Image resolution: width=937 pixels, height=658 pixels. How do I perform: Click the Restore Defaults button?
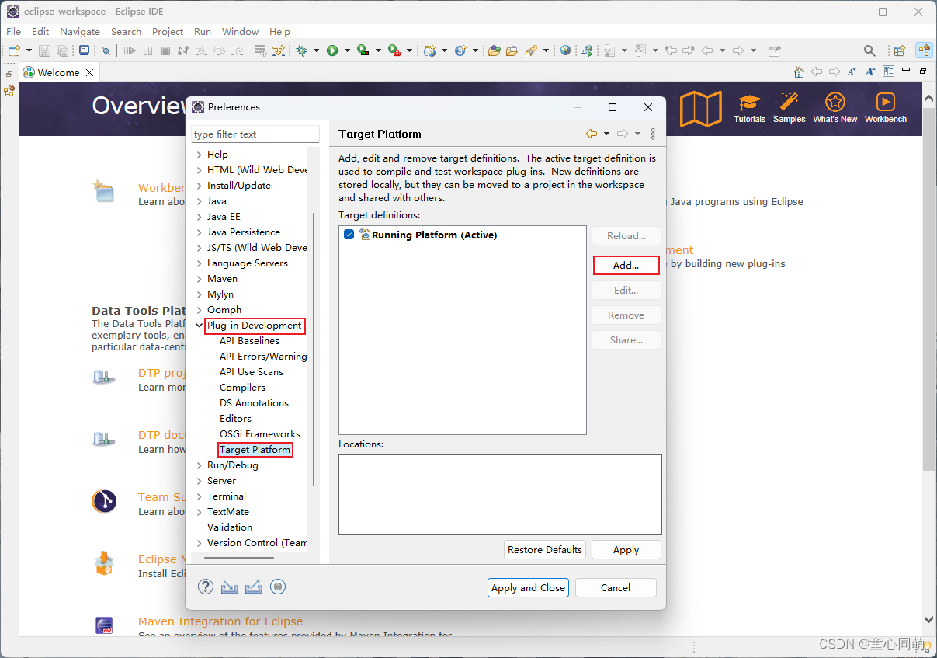click(x=545, y=549)
